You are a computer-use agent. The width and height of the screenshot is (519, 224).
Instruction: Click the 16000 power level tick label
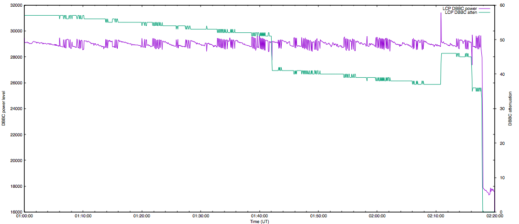(x=15, y=212)
